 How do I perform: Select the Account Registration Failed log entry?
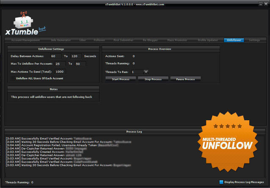tap(62, 145)
